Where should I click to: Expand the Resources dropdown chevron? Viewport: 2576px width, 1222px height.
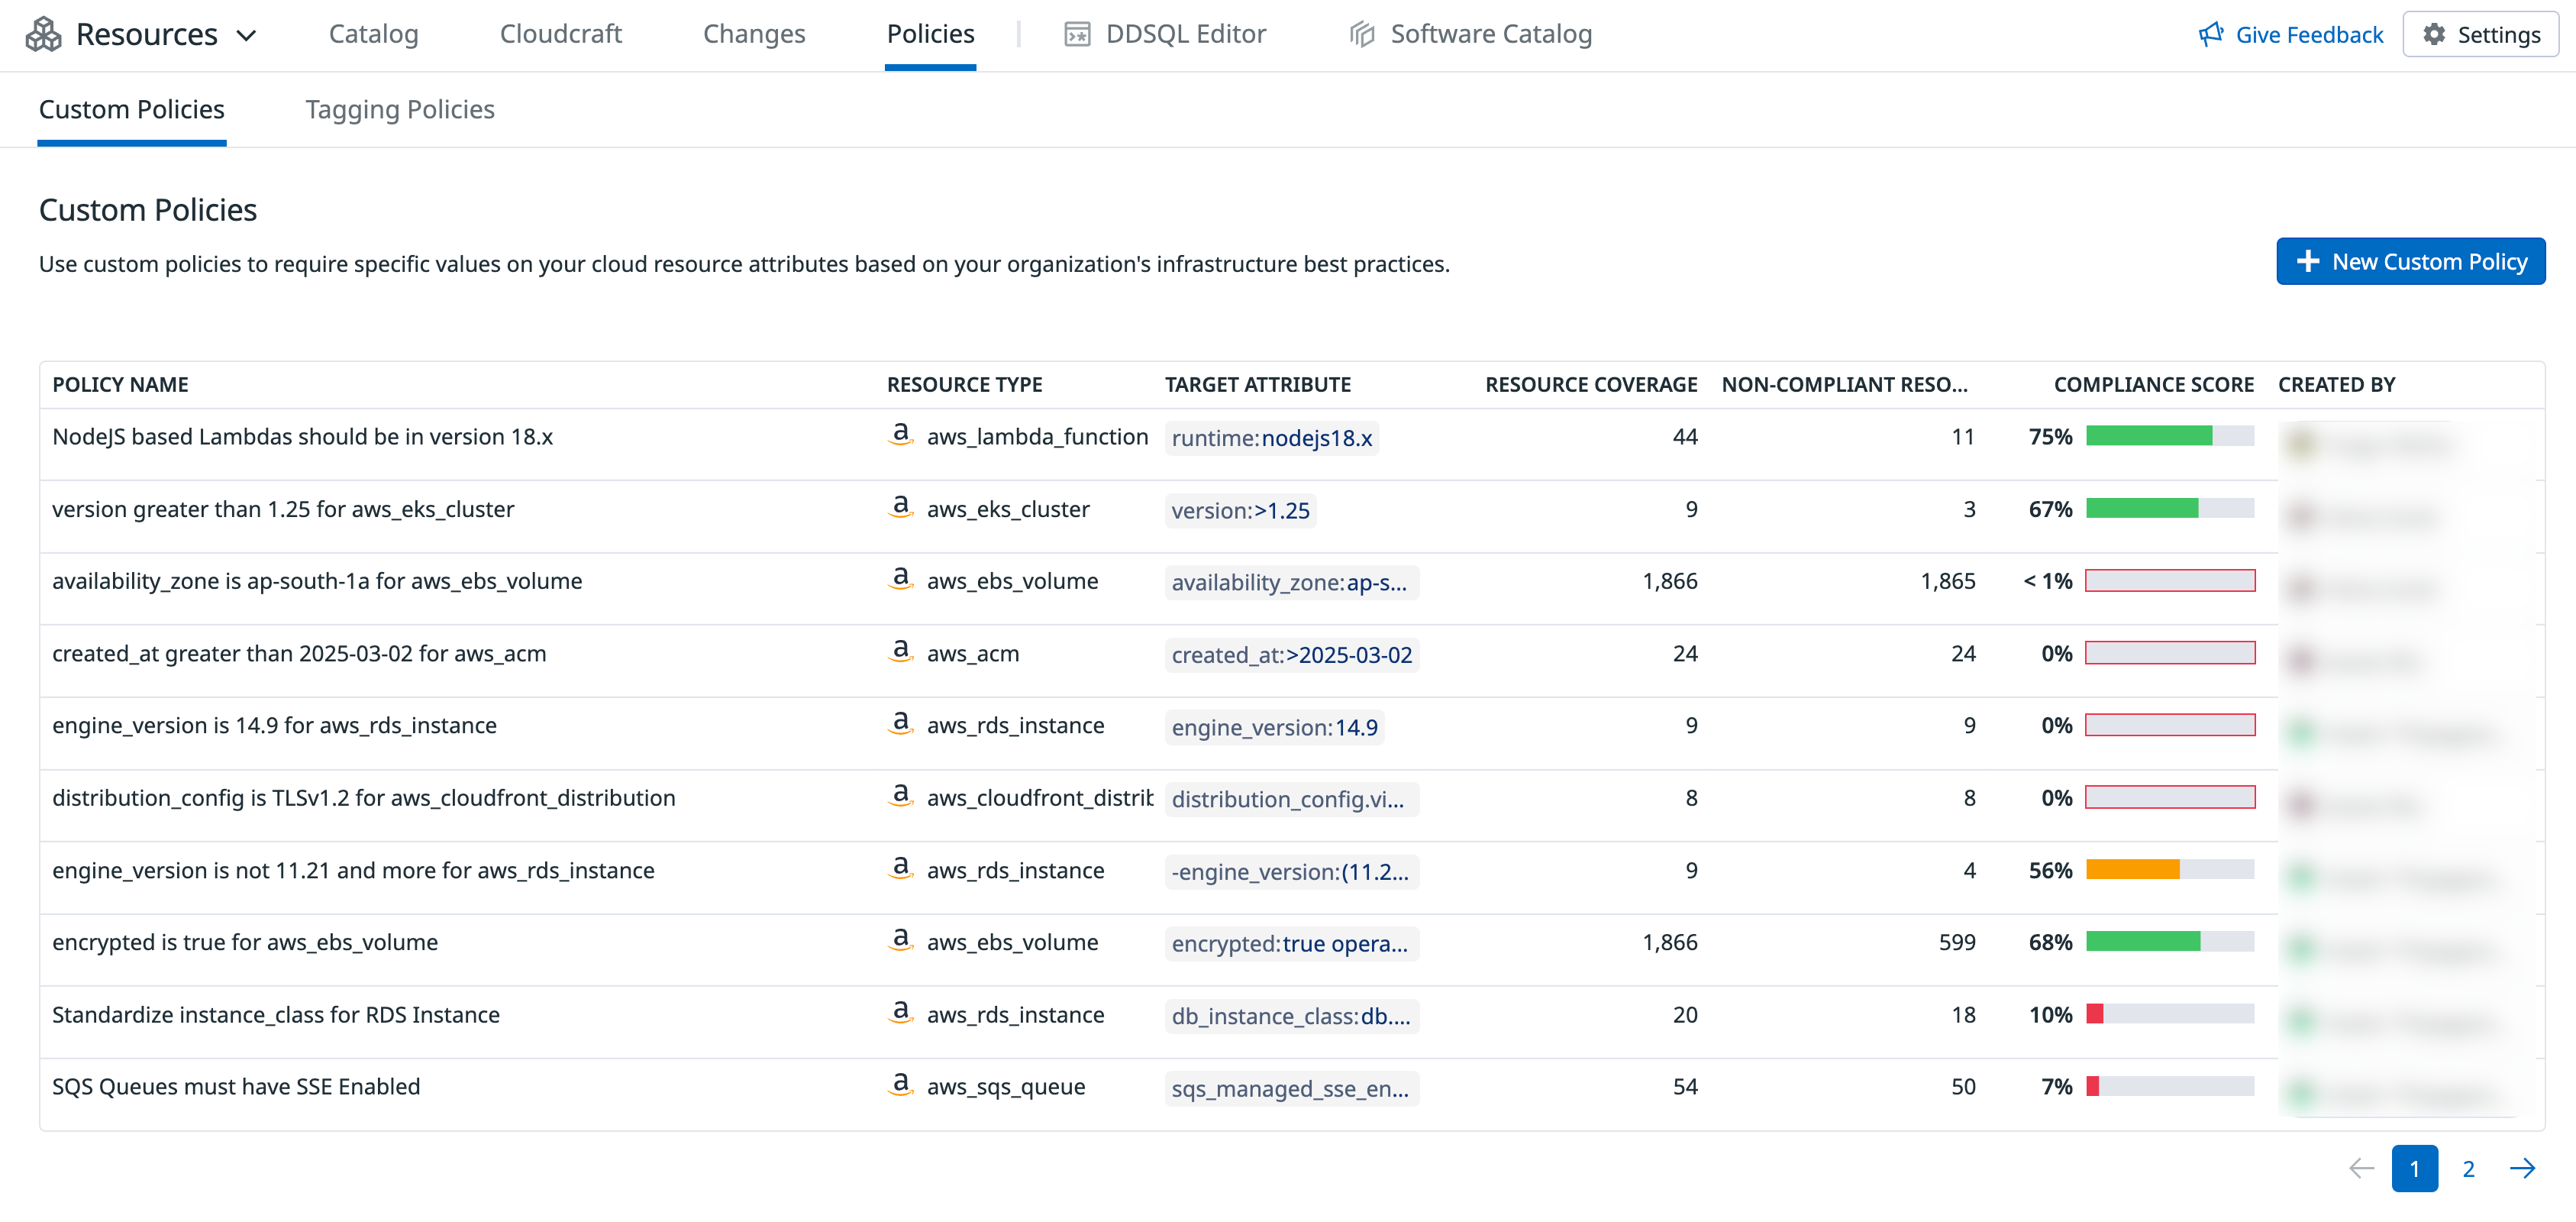coord(246,35)
